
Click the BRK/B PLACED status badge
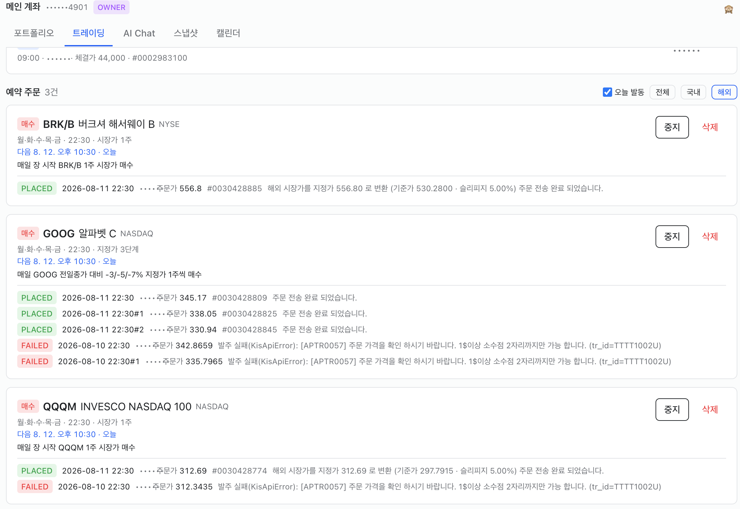coord(37,189)
